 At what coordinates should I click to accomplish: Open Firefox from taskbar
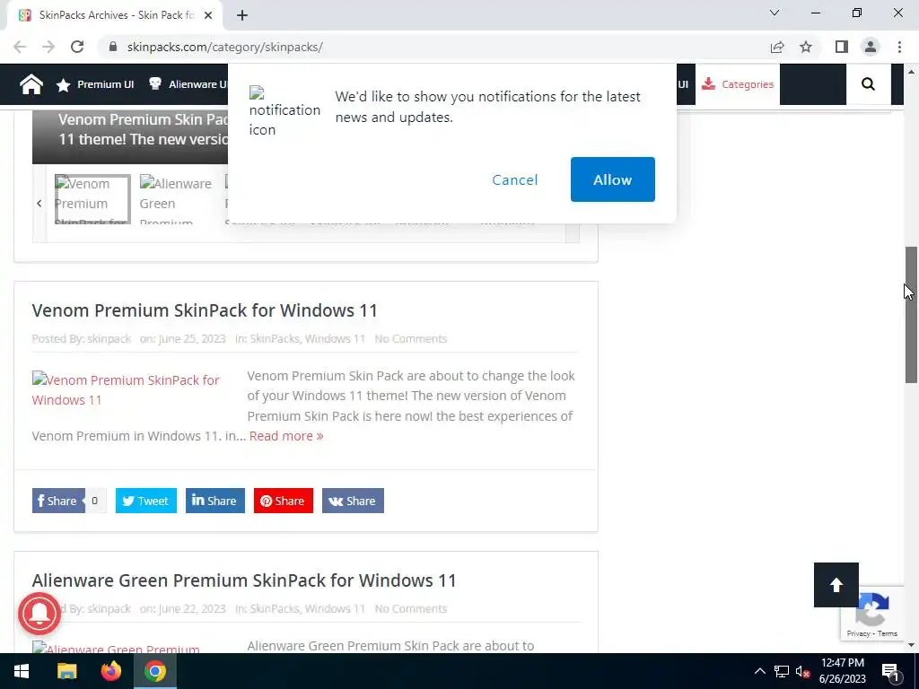pyautogui.click(x=110, y=671)
